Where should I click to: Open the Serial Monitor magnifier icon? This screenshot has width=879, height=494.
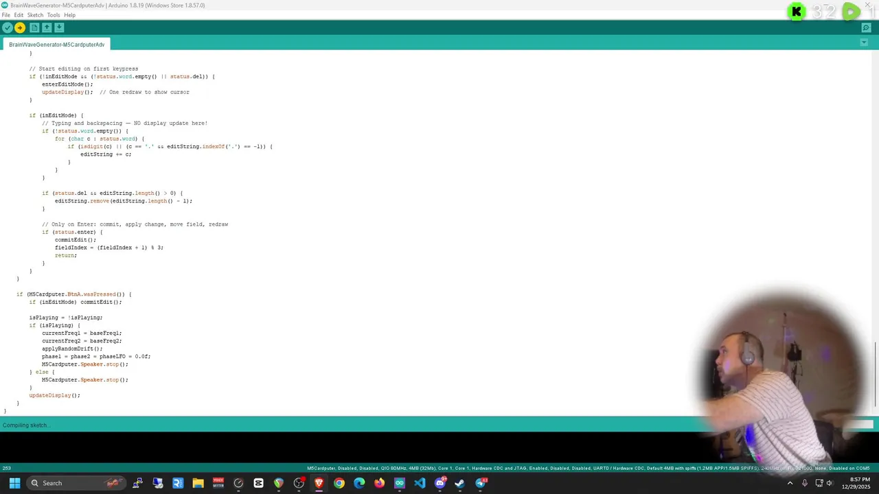867,27
